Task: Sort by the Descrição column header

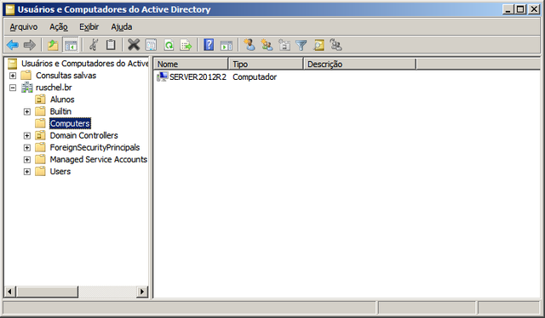Action: click(x=359, y=65)
